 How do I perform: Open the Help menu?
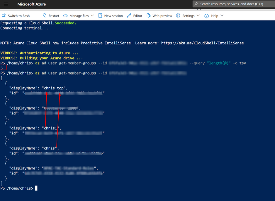pos(214,16)
